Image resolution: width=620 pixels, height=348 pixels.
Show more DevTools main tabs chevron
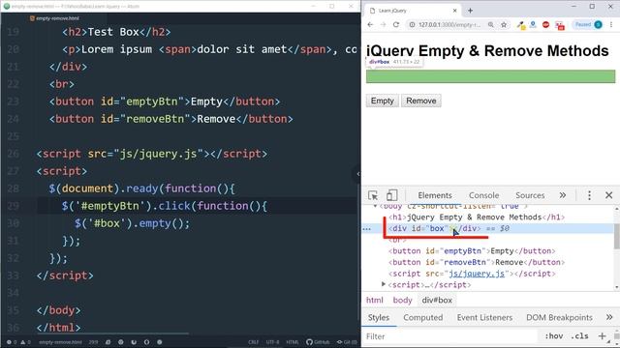(x=563, y=195)
